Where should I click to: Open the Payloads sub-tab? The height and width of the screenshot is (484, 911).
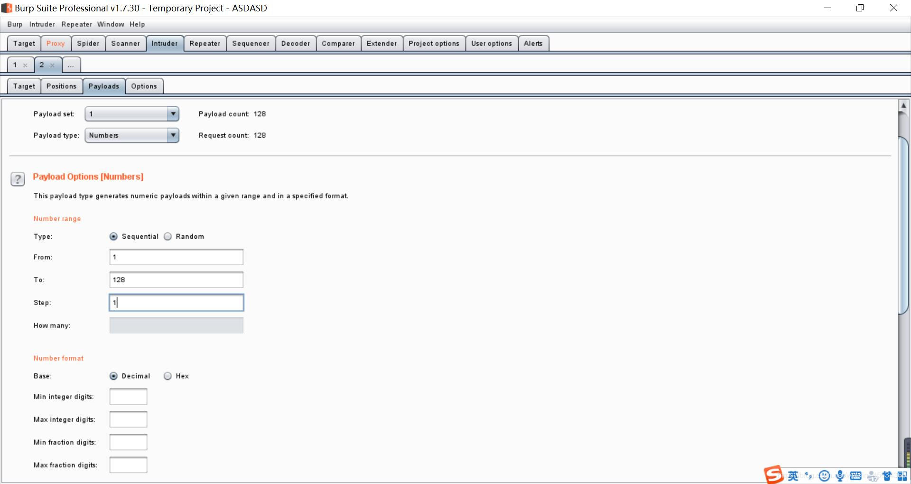pos(104,86)
